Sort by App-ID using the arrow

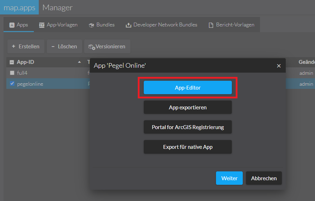79,62
